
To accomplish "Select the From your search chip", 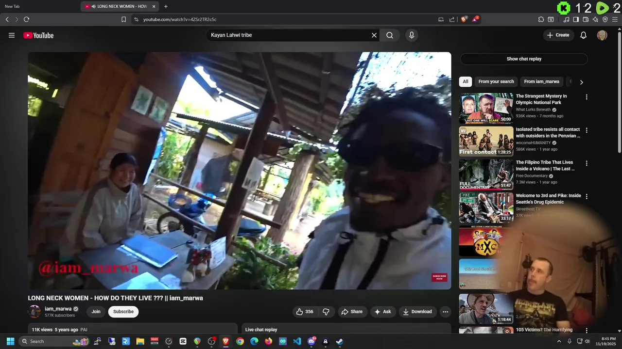I will [x=496, y=81].
